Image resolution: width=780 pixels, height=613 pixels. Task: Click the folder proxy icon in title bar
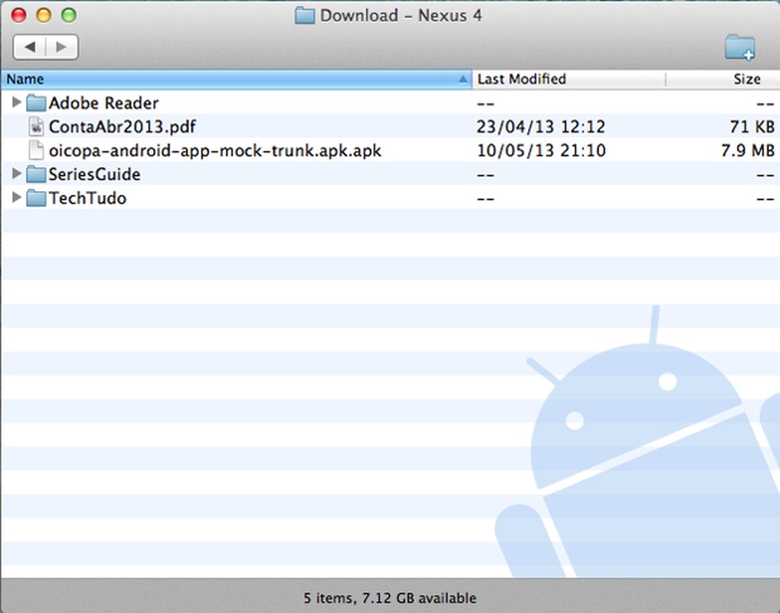[304, 15]
